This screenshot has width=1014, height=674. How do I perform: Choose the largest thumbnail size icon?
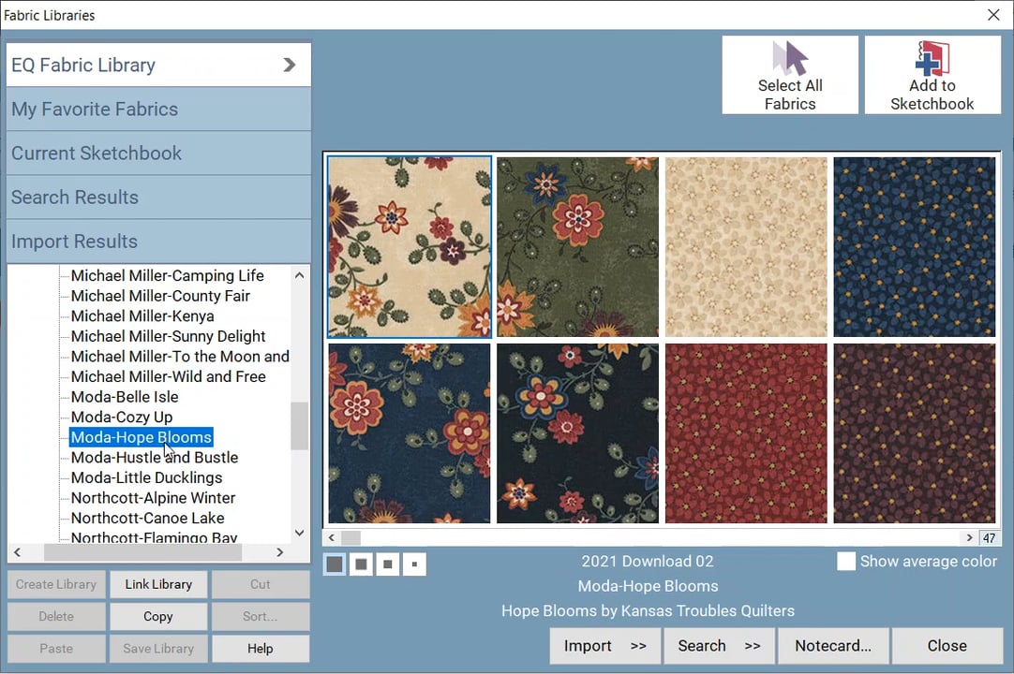335,564
